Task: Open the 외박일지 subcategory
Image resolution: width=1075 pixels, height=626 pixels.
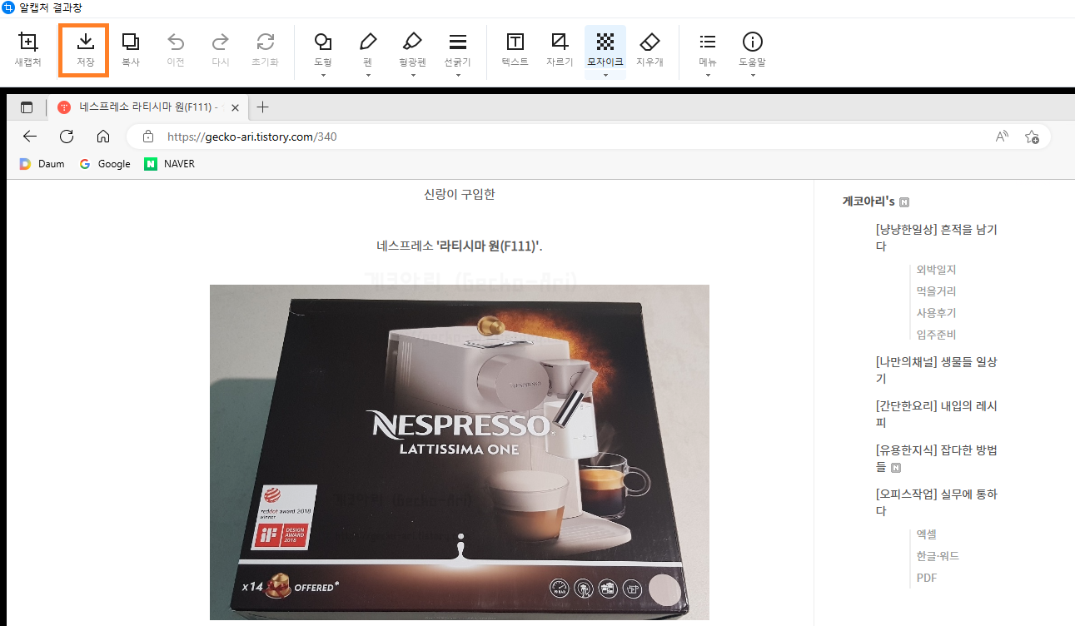Action: pos(936,270)
